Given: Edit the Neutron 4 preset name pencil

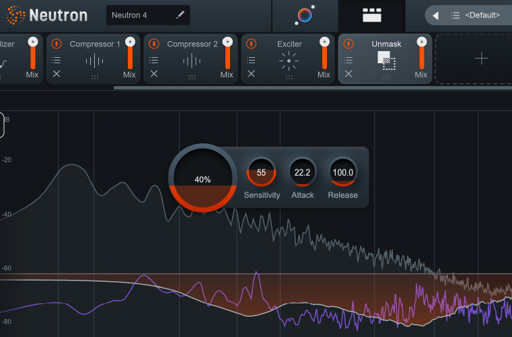Looking at the screenshot, I should 180,15.
